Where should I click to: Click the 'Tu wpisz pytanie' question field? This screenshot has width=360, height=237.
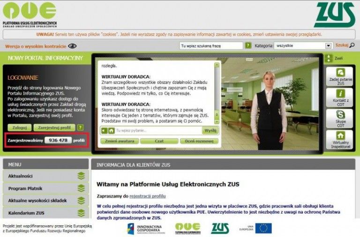pos(158,130)
